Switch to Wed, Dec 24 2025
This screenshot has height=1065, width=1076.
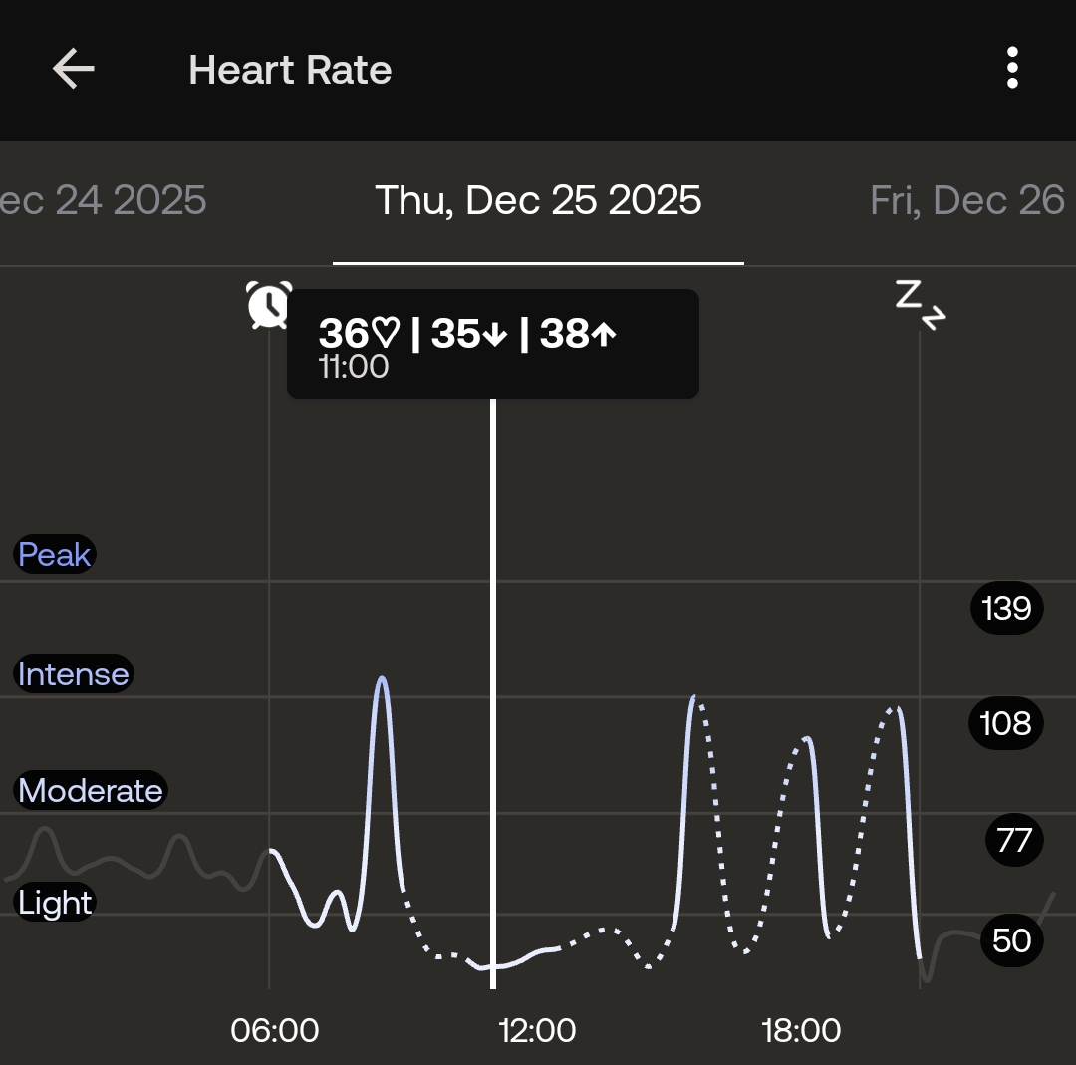click(x=104, y=200)
